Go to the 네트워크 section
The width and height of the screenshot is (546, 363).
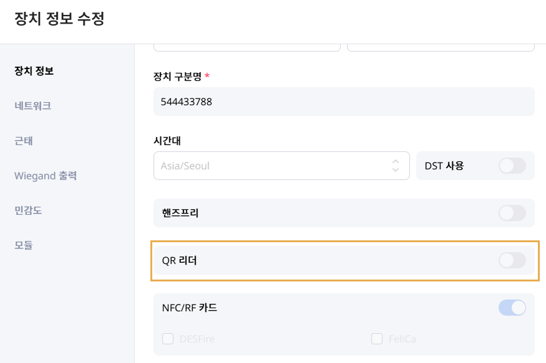click(32, 106)
